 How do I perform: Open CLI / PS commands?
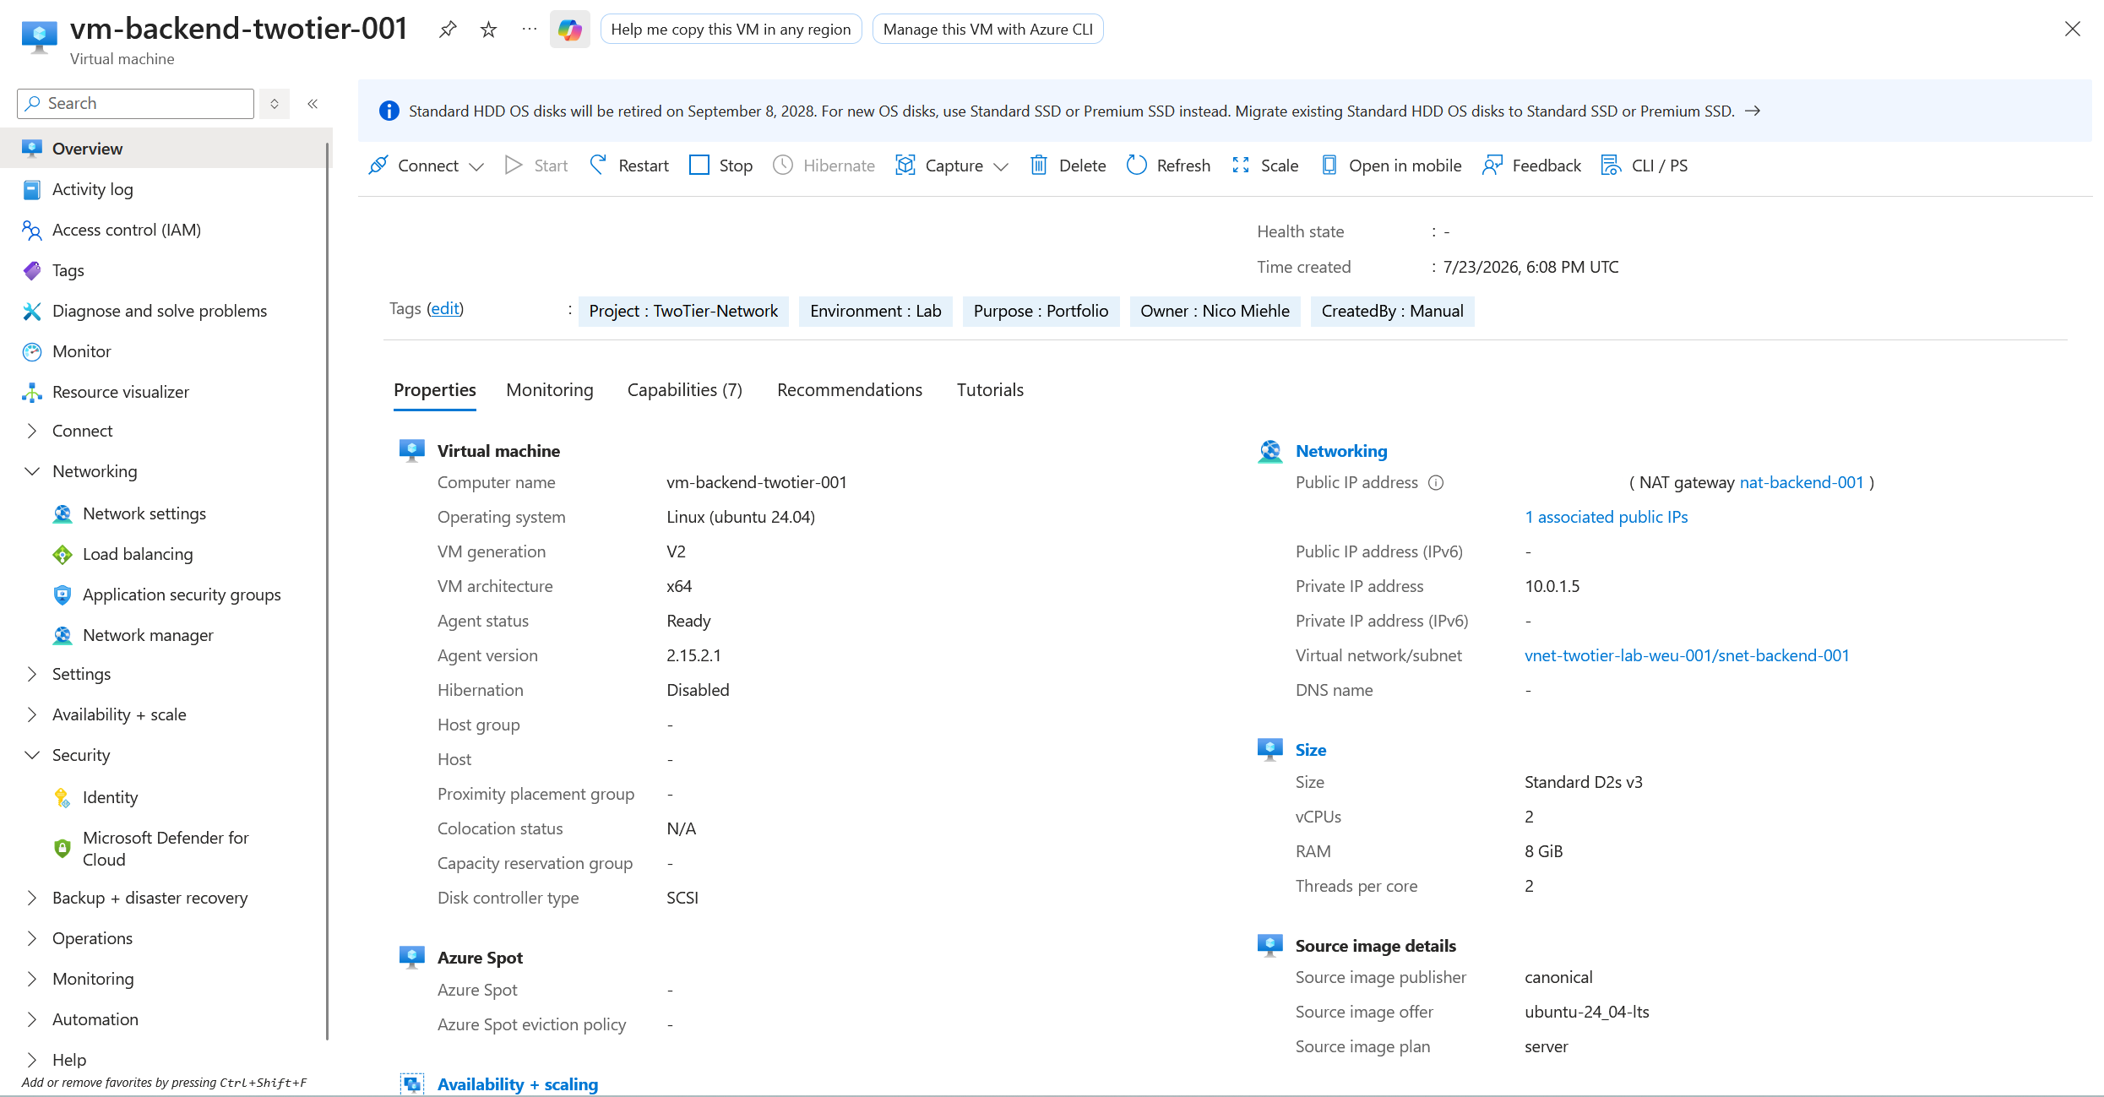pyautogui.click(x=1645, y=166)
